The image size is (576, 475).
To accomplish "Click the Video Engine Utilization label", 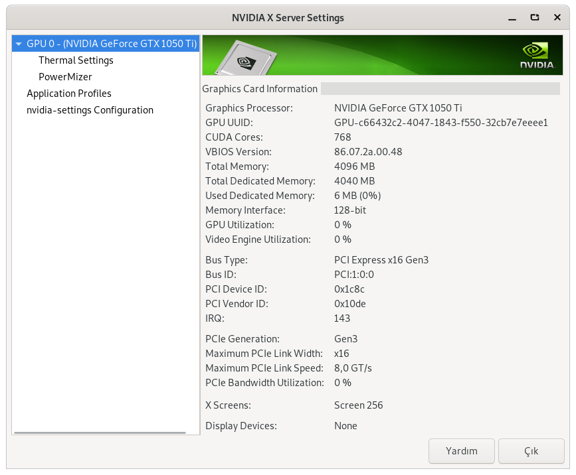I will tap(258, 239).
